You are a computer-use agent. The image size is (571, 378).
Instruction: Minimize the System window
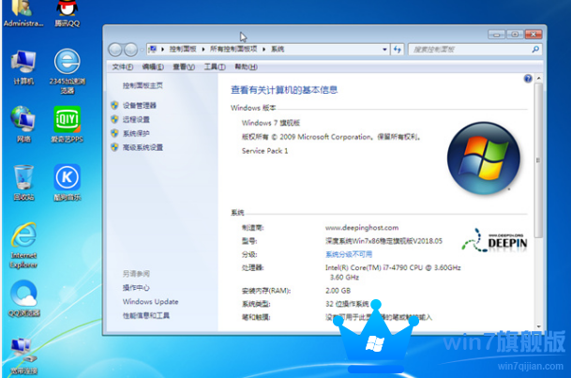click(x=496, y=35)
